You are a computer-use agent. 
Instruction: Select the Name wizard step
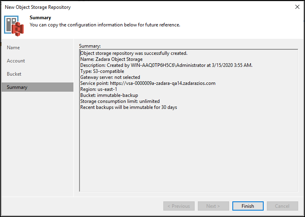point(13,48)
